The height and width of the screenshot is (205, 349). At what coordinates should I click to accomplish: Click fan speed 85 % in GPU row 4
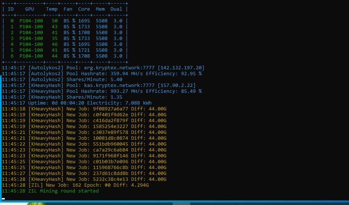[x=69, y=44]
